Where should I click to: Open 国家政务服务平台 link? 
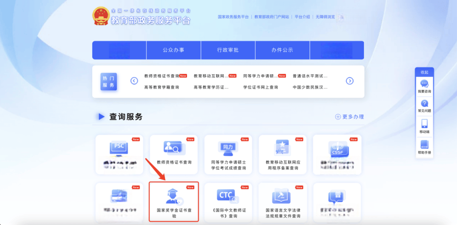pyautogui.click(x=233, y=17)
